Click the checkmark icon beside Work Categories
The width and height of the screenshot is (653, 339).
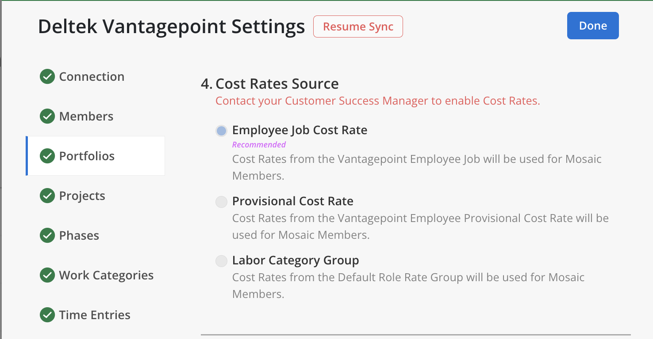point(47,275)
